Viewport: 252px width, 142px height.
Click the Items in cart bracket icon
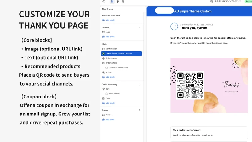106,94
